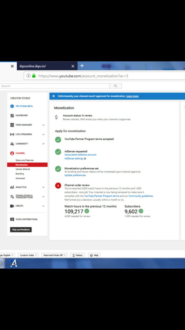Click the search magnifier button

point(115,86)
